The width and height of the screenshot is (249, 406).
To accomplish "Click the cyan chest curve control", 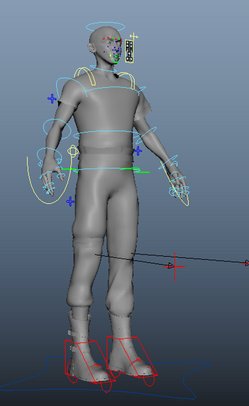I will point(112,88).
